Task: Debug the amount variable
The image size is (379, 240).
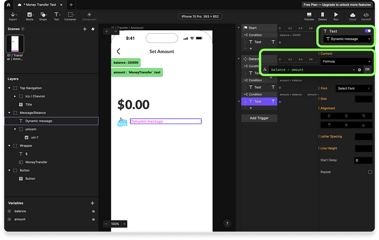Action: point(93,220)
